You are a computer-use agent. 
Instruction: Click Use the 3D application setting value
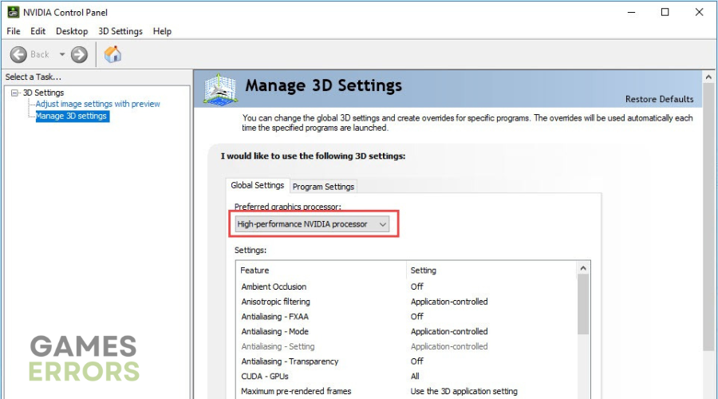(464, 391)
